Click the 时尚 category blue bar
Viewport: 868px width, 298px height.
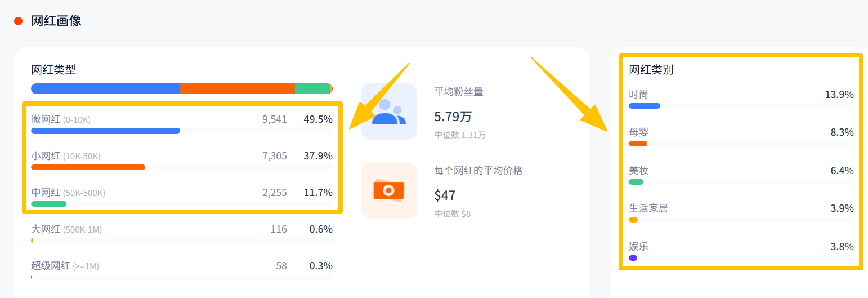pos(644,106)
